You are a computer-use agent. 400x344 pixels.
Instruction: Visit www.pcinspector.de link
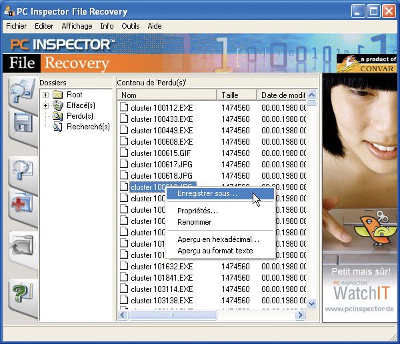point(359,309)
